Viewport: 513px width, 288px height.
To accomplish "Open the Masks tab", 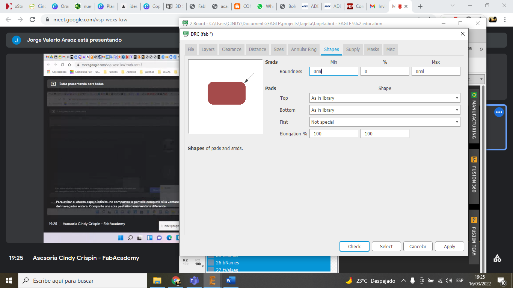I will tap(373, 49).
